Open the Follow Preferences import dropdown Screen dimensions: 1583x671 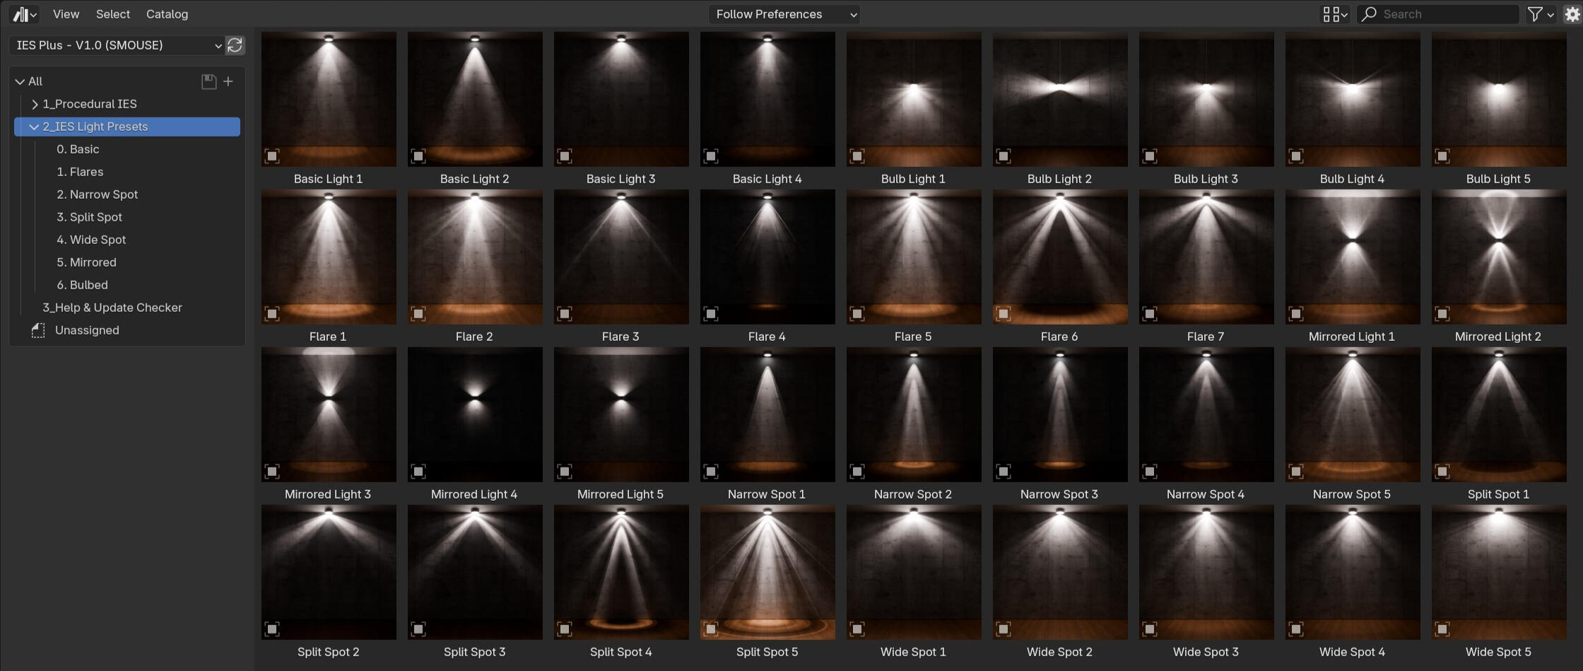(784, 14)
